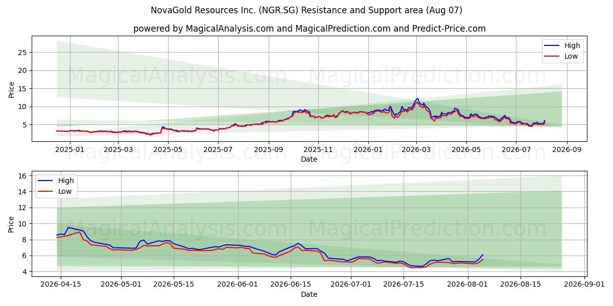The image size is (613, 306).
Task: Click the 'Date' axis title under the bottom chart
Action: [x=309, y=294]
